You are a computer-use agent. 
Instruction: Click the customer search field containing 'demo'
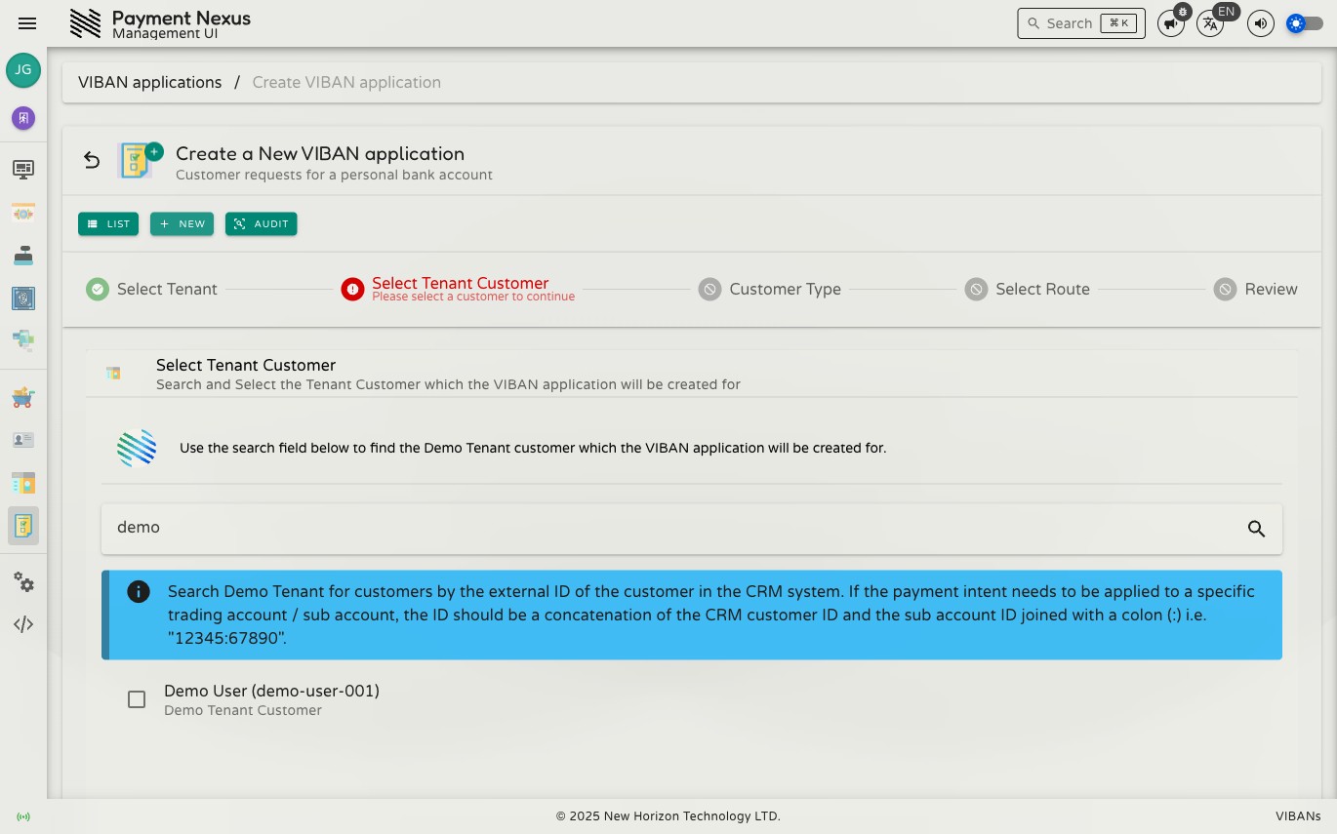(692, 529)
